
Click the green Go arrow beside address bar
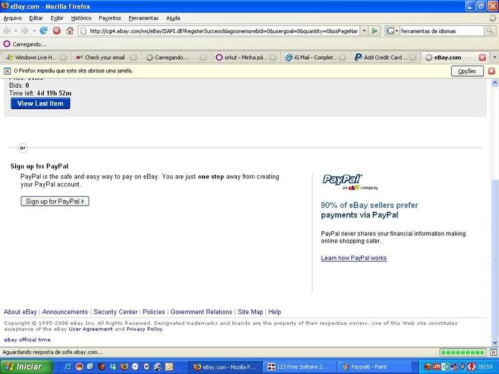[375, 31]
